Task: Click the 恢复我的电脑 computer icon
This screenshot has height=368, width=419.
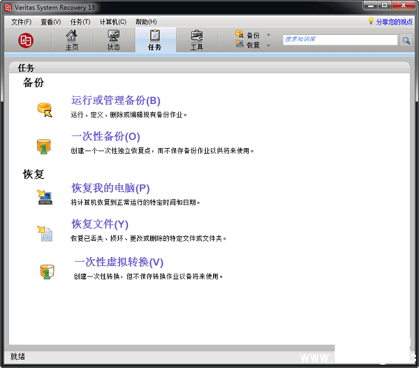Action: pyautogui.click(x=45, y=196)
